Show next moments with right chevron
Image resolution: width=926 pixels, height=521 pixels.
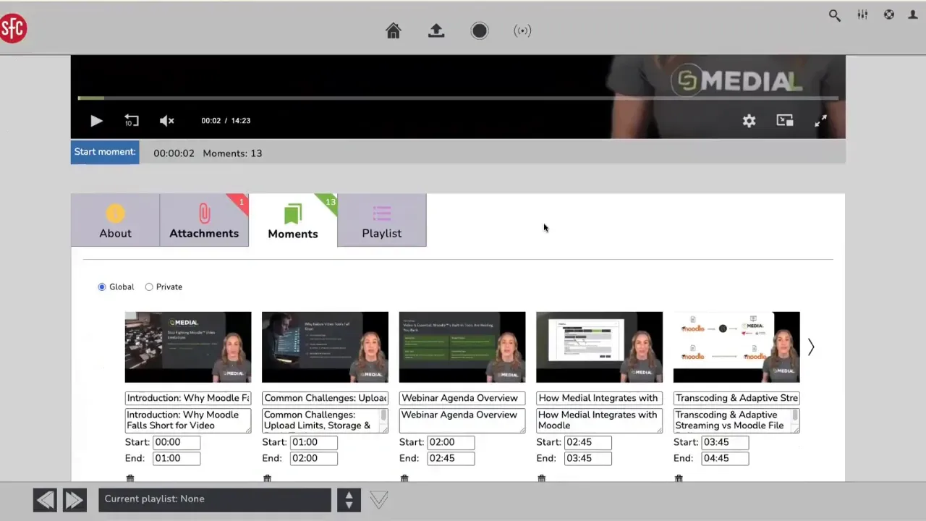(811, 347)
